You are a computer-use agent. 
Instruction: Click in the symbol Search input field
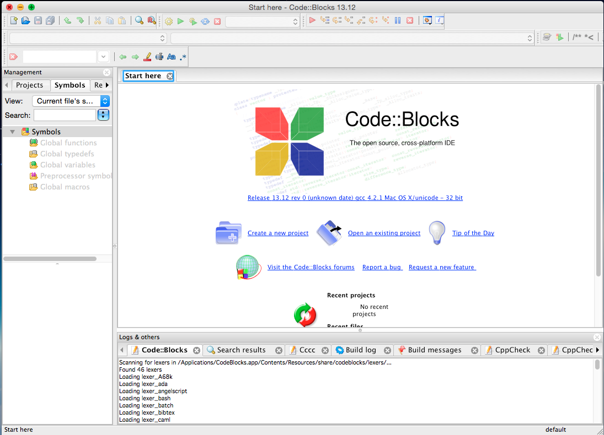[x=65, y=115]
